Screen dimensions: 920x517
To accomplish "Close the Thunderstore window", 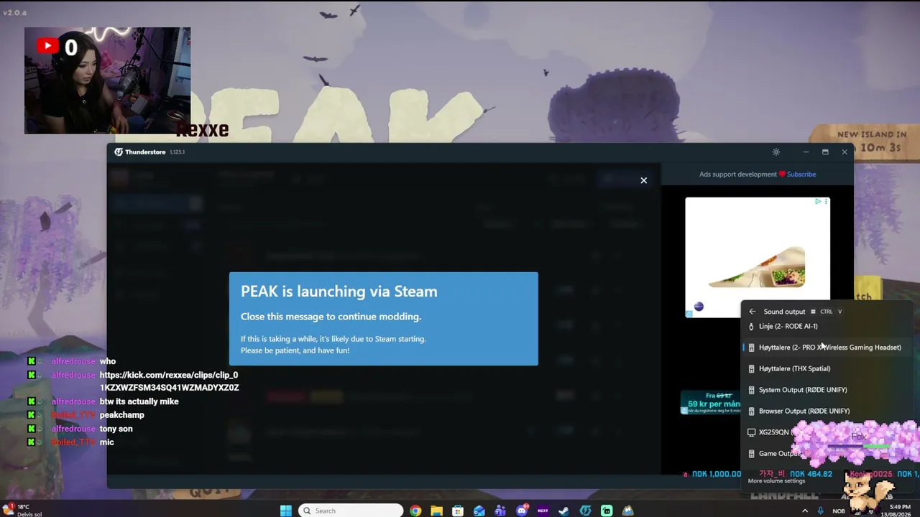I will [845, 152].
